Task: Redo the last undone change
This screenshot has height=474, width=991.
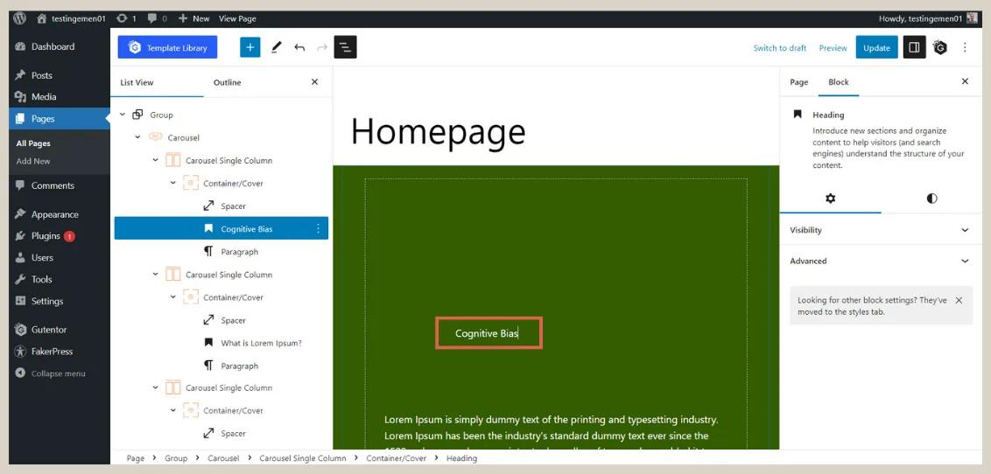Action: tap(322, 47)
